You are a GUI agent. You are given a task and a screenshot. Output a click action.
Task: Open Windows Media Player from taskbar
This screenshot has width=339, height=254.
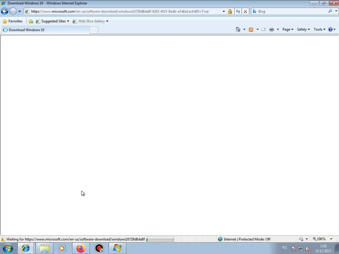(x=62, y=248)
